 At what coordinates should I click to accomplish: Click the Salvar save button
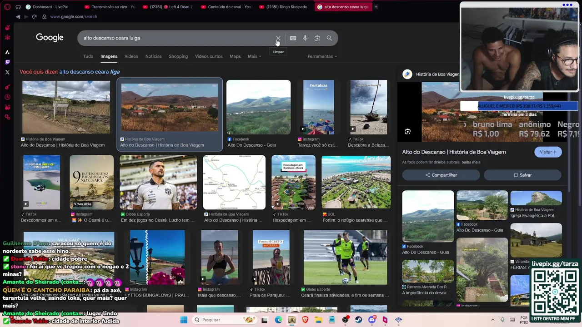(522, 175)
